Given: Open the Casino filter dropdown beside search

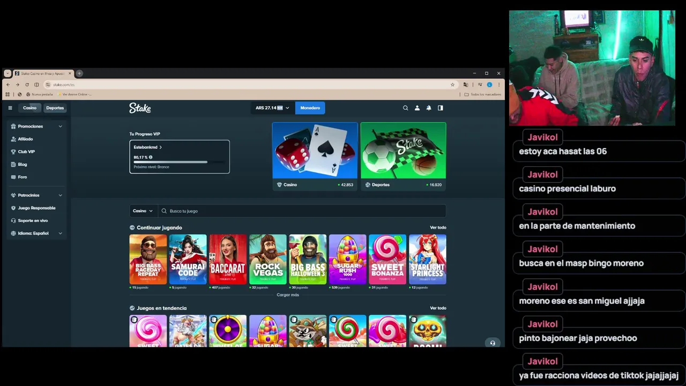Looking at the screenshot, I should (143, 211).
